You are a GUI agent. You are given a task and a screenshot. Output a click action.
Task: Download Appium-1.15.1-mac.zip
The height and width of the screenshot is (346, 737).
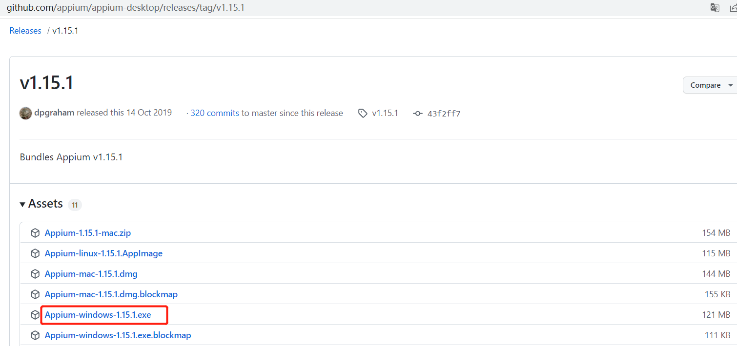tap(88, 233)
